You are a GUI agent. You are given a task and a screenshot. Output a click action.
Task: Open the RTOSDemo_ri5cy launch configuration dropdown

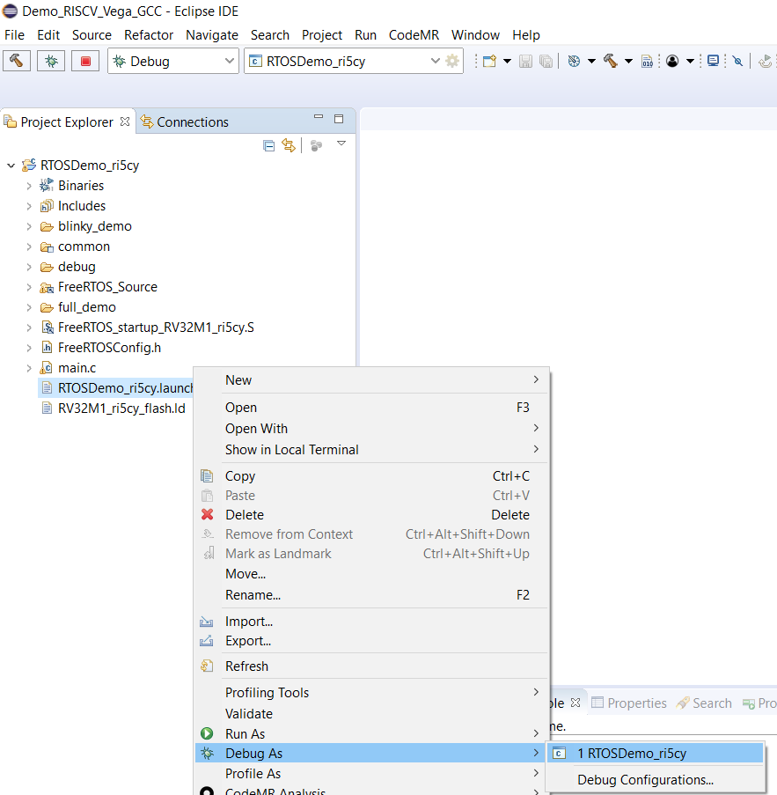point(435,61)
